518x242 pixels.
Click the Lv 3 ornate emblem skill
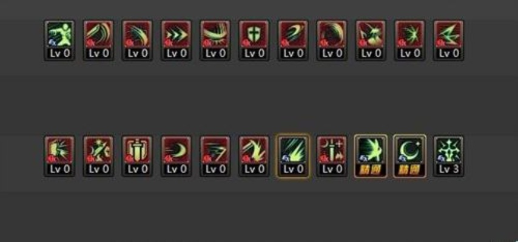tap(449, 156)
